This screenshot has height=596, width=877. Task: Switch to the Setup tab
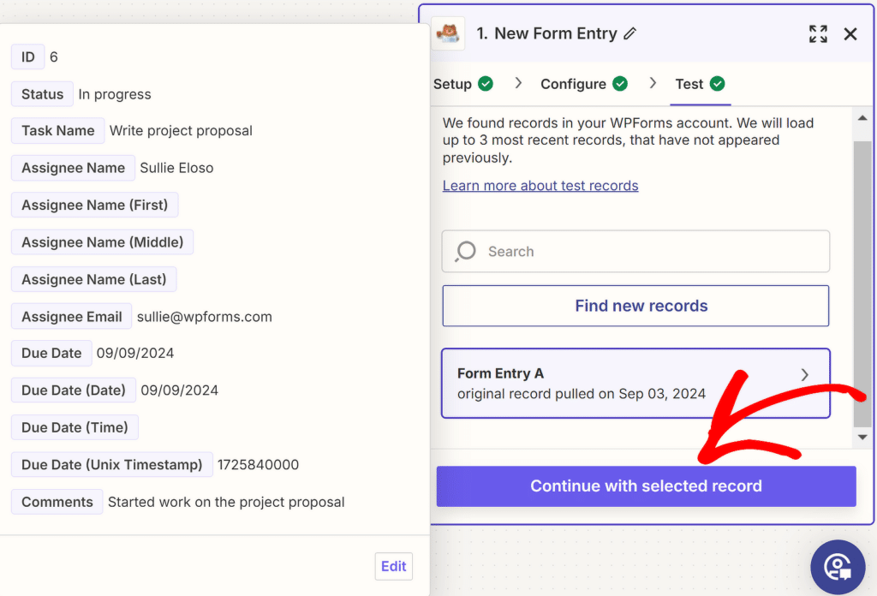coord(453,84)
